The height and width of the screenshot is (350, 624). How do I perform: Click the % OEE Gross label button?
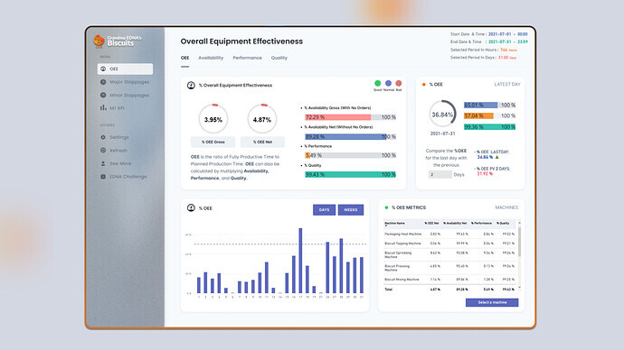coord(213,142)
